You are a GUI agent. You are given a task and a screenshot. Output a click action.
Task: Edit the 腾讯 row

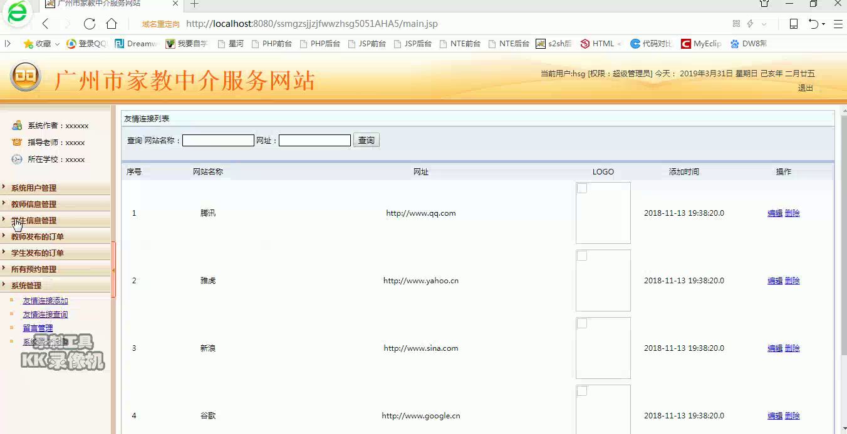(x=775, y=213)
